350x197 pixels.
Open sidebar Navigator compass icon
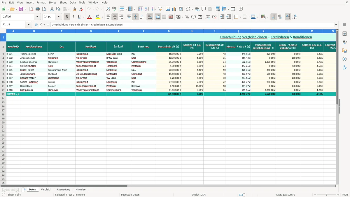344,59
